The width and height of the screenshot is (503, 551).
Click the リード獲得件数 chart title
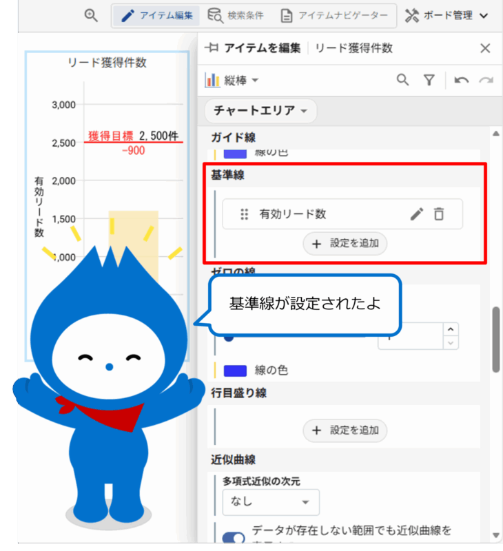pyautogui.click(x=107, y=63)
